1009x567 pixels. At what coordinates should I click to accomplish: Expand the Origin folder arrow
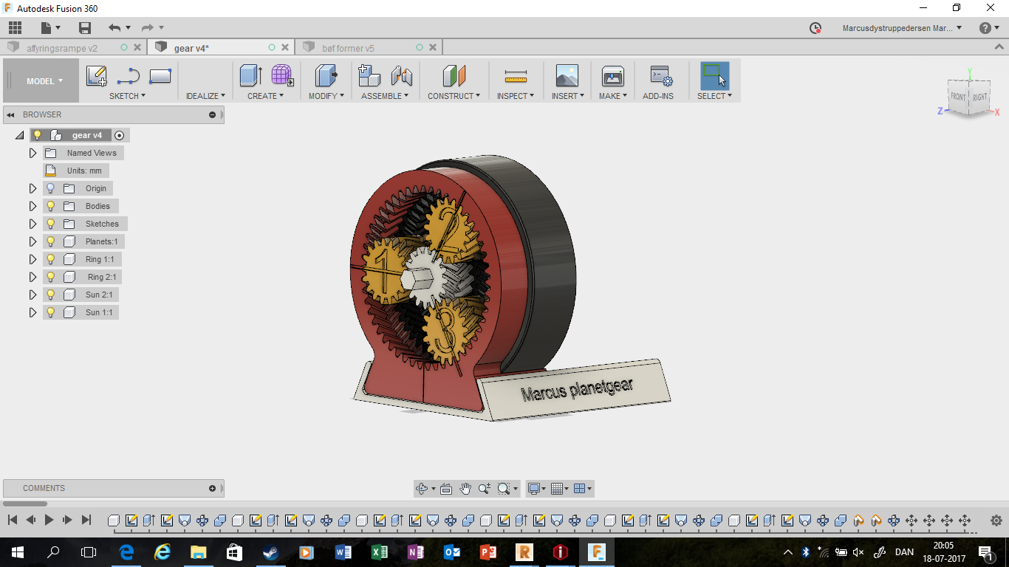[x=33, y=188]
